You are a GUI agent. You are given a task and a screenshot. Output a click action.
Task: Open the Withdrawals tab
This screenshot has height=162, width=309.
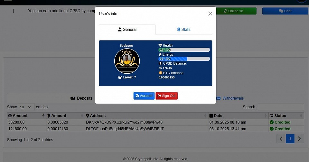(x=230, y=98)
